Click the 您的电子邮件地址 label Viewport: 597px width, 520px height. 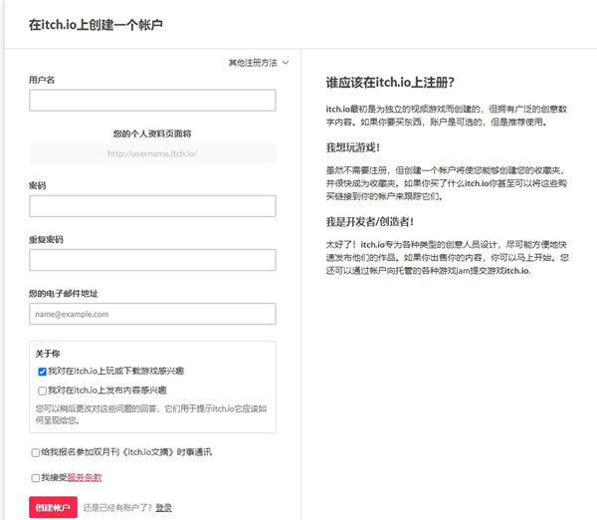click(x=64, y=294)
